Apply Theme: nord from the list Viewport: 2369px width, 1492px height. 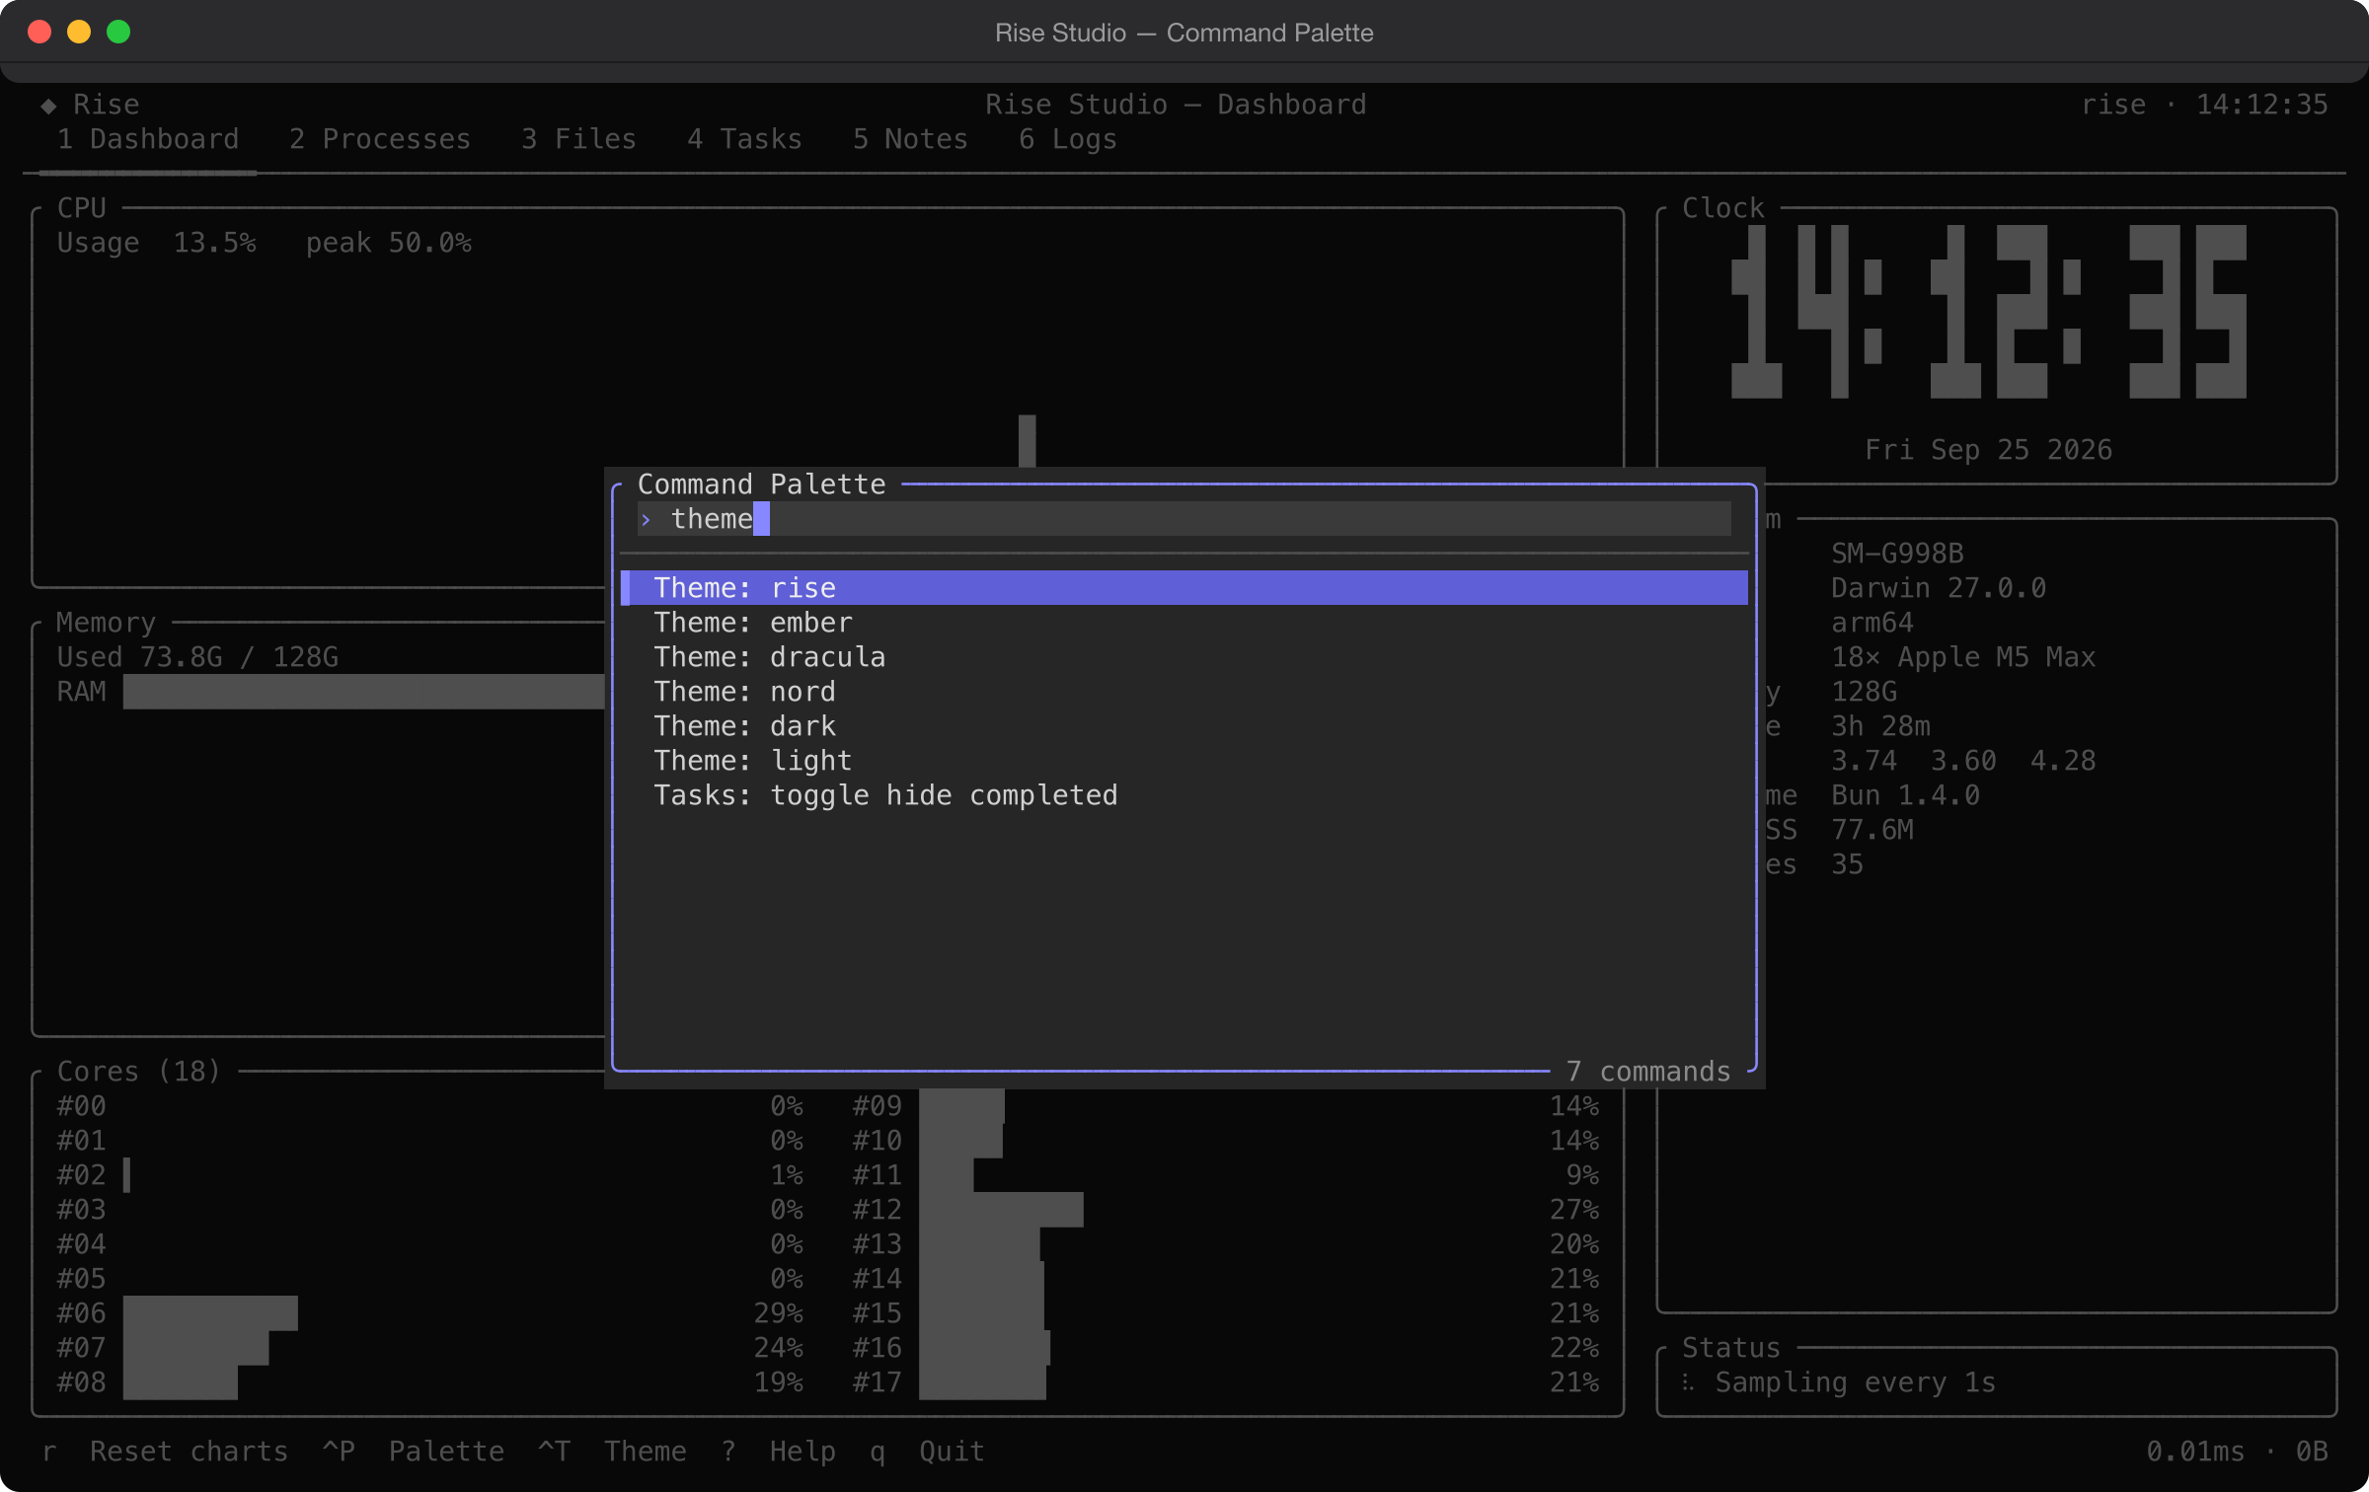click(x=1184, y=691)
